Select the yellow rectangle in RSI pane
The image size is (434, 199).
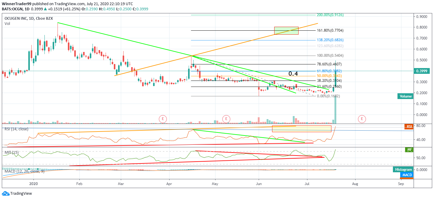click(302, 129)
